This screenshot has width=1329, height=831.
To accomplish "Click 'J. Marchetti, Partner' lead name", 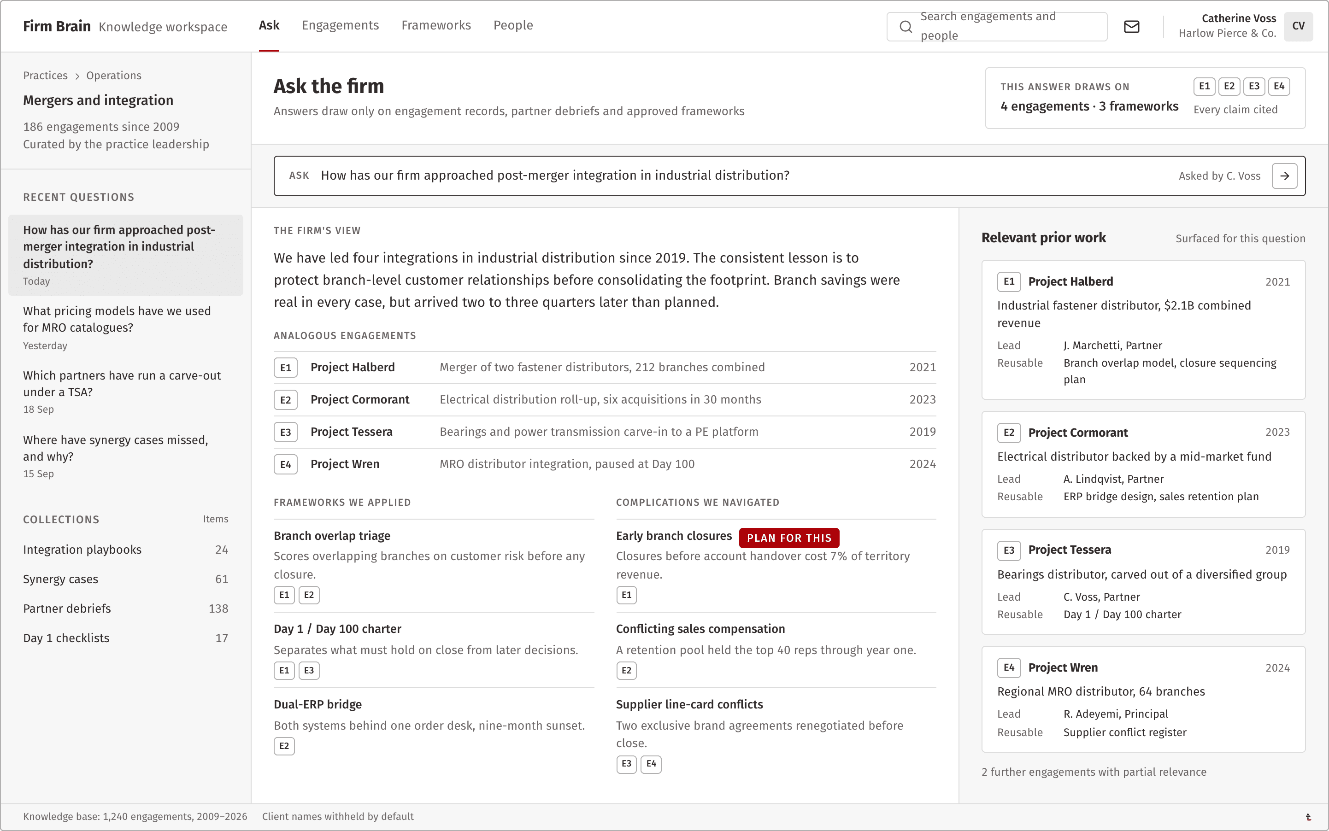I will coord(1112,345).
